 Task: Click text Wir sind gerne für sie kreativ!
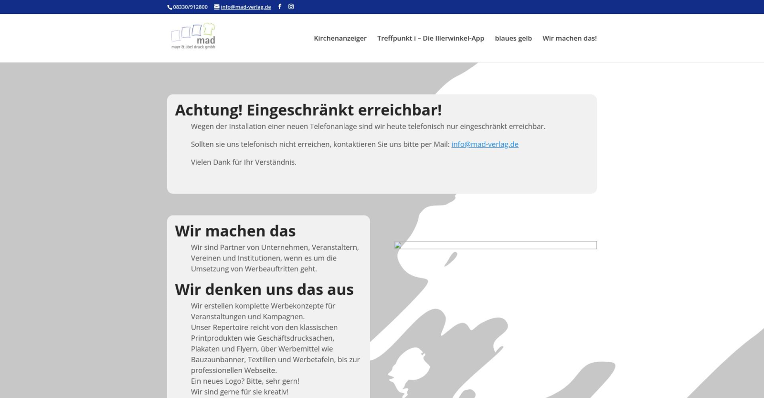tap(240, 392)
